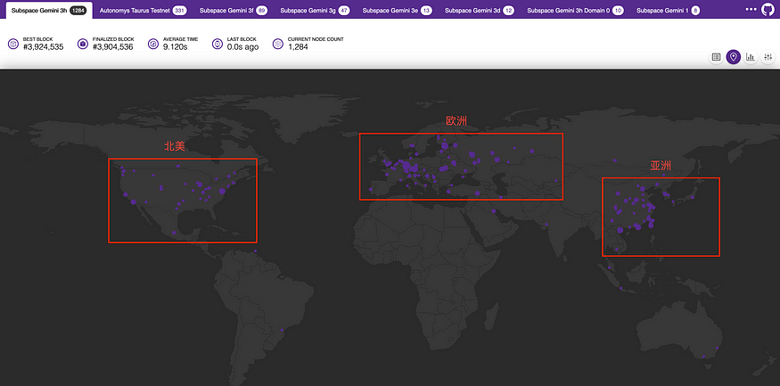The height and width of the screenshot is (386, 780).
Task: Click best block number #3,924,535
Action: click(44, 47)
